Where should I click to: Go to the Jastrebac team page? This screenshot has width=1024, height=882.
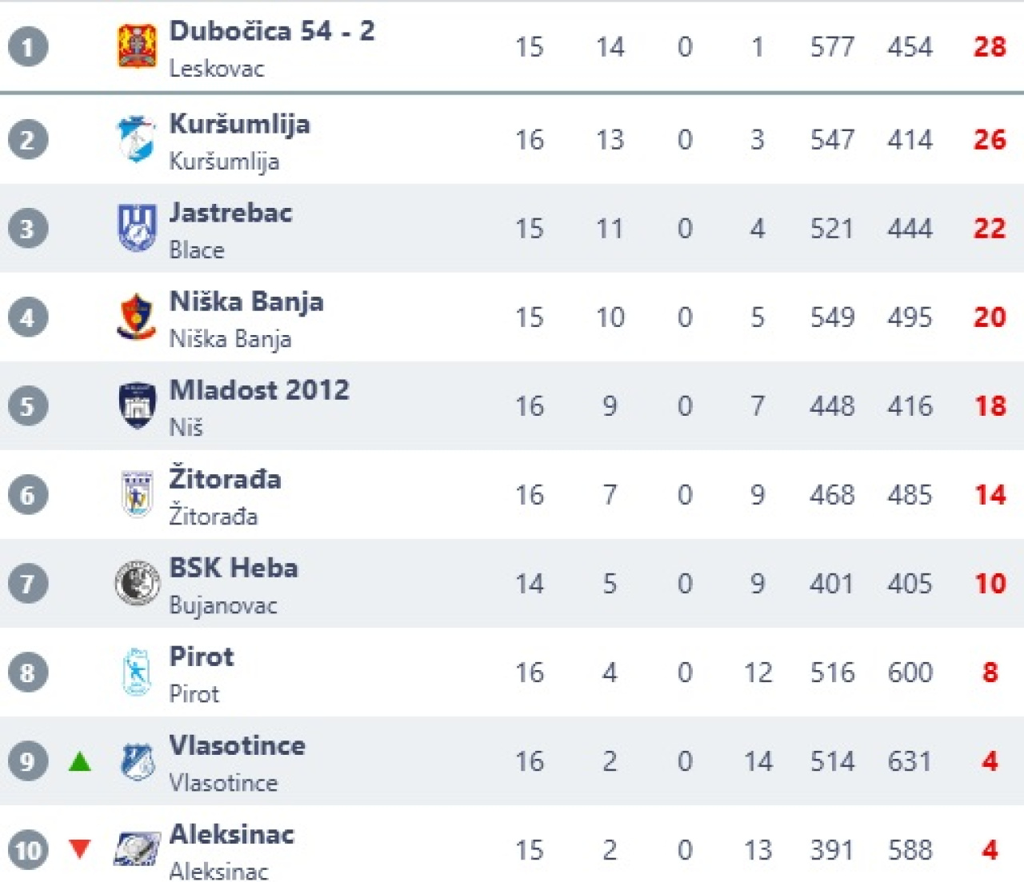click(230, 213)
